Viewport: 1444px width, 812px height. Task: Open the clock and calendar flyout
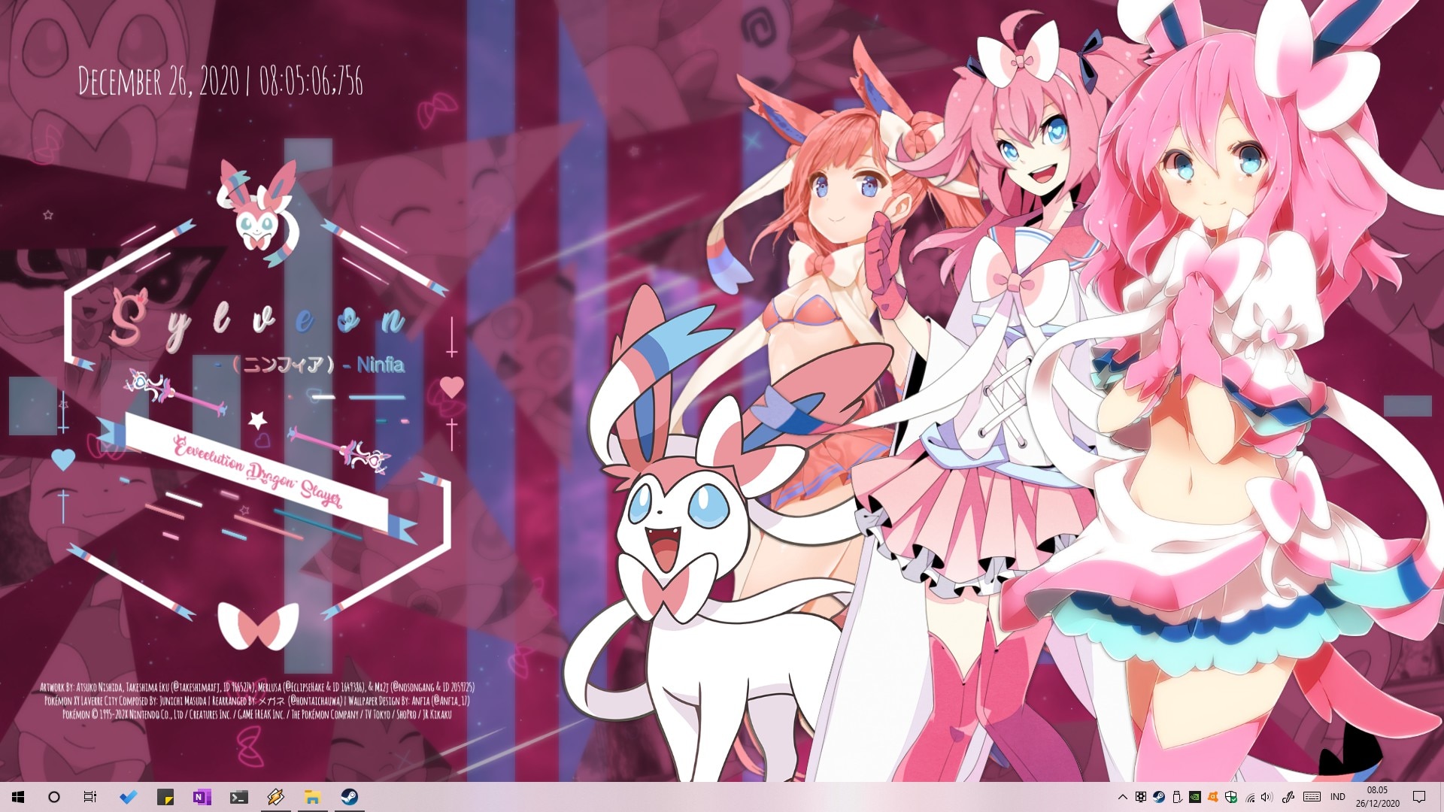click(1378, 797)
